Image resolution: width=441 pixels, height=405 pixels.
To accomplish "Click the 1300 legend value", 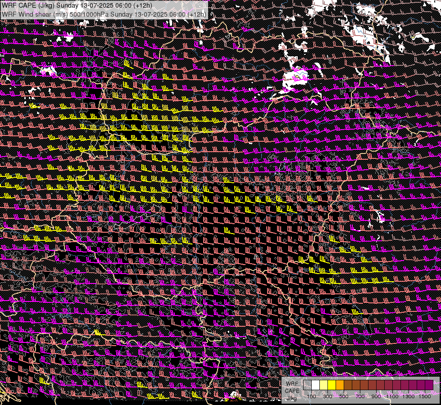I will point(409,396).
